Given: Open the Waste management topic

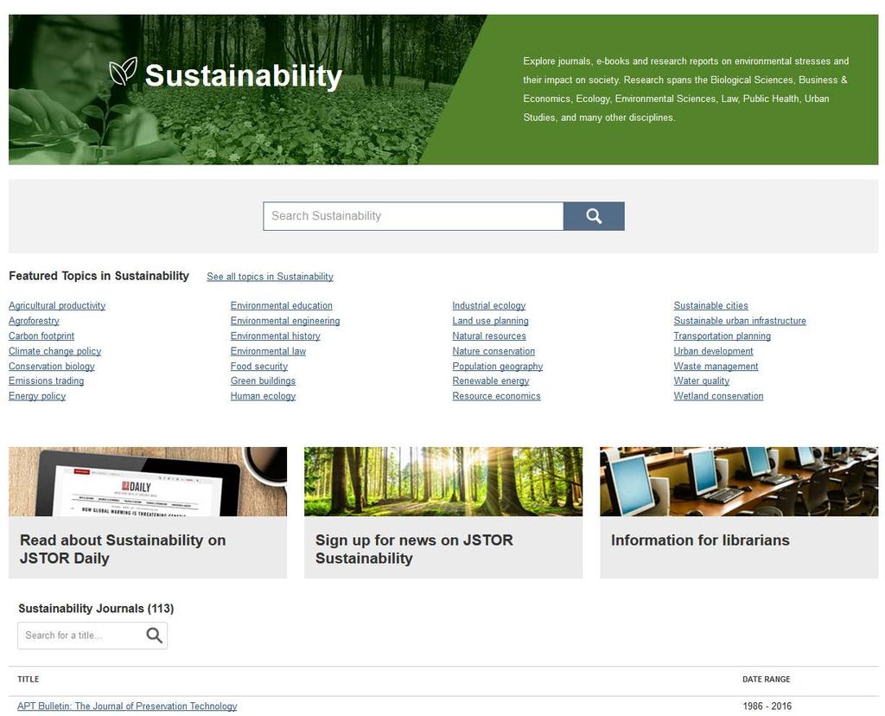Looking at the screenshot, I should click(716, 367).
